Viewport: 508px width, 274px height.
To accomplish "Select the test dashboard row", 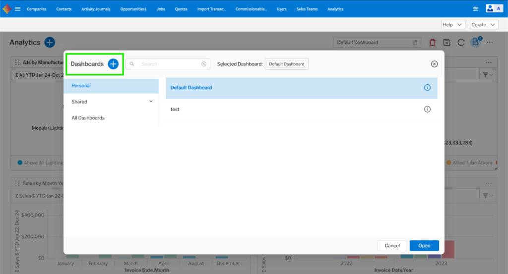I will (293, 110).
